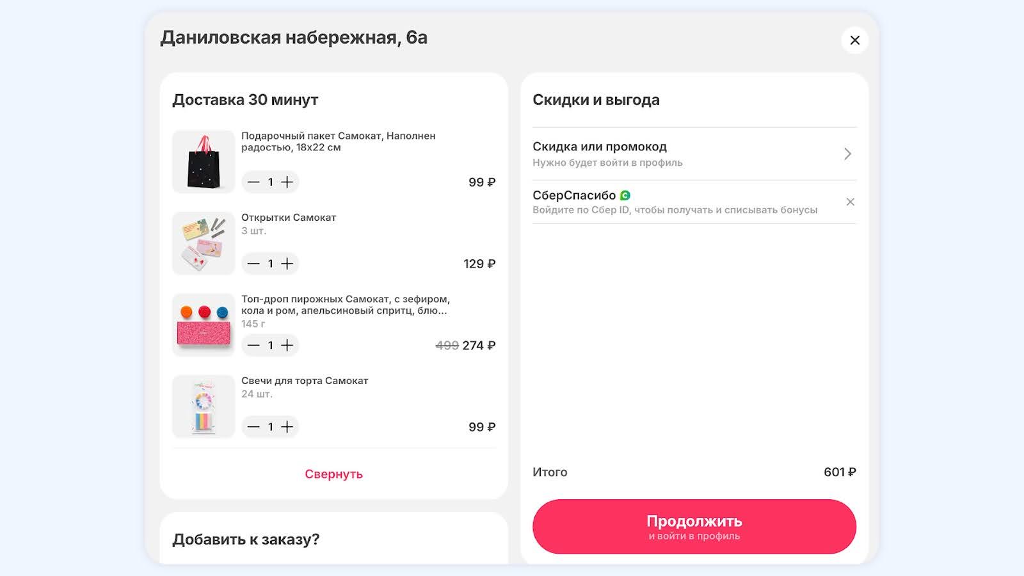1024x576 pixels.
Task: Decrease gift bag quantity with minus
Action: pyautogui.click(x=253, y=182)
